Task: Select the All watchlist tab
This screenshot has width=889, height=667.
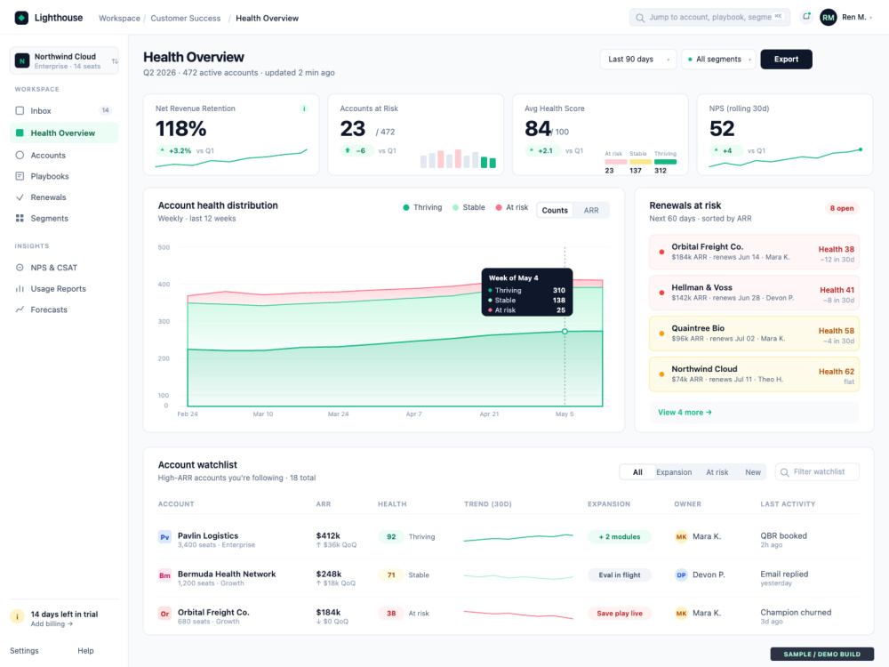Action: (637, 472)
